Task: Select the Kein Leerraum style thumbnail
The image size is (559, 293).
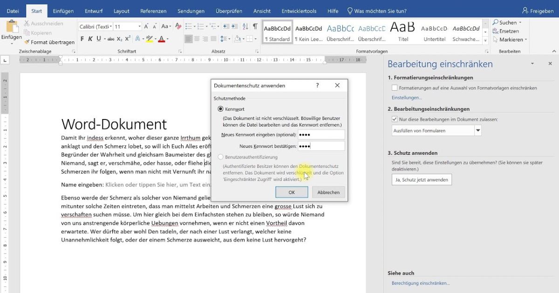Action: [x=308, y=32]
